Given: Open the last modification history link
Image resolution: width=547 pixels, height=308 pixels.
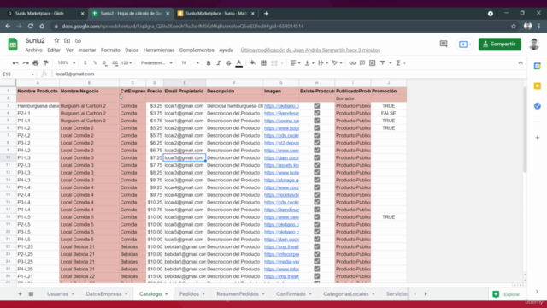Looking at the screenshot, I should click(x=310, y=50).
